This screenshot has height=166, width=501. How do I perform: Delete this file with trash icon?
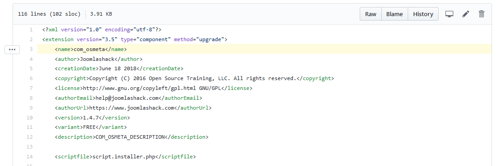[x=482, y=14]
